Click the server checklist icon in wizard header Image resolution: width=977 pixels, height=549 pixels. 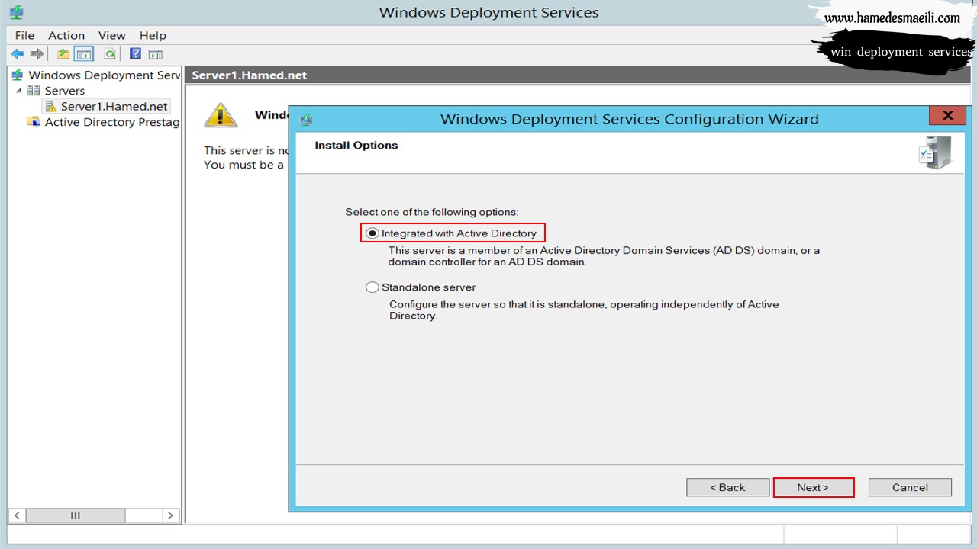[x=936, y=152]
